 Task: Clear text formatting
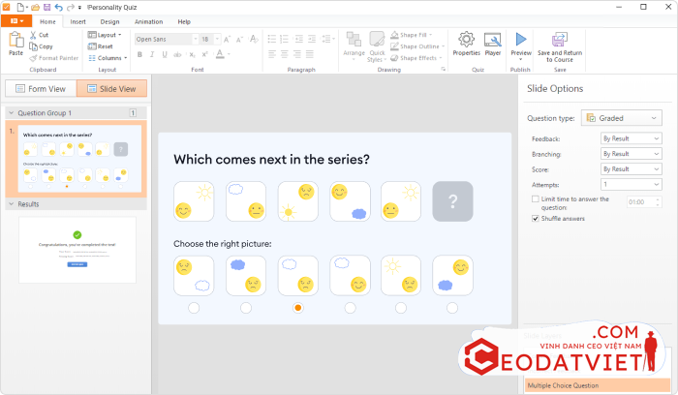[x=254, y=39]
